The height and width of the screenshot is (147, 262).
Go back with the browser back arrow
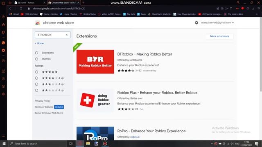point(10,9)
